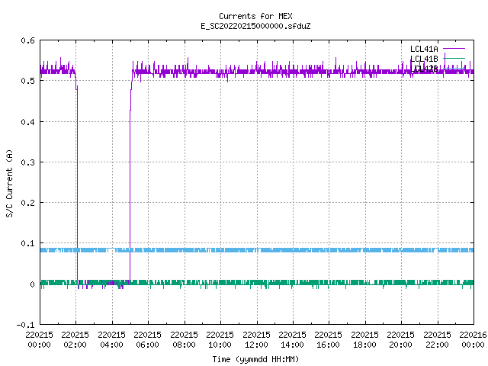Click the x-axis tick 220215 16:00
Screen dimensions: 488x366
329,340
